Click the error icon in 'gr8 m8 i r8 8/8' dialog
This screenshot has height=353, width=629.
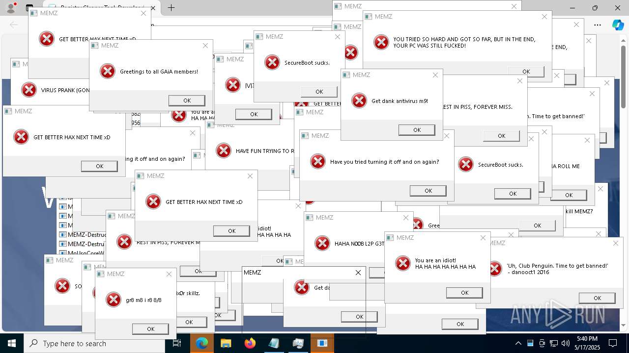tap(114, 300)
